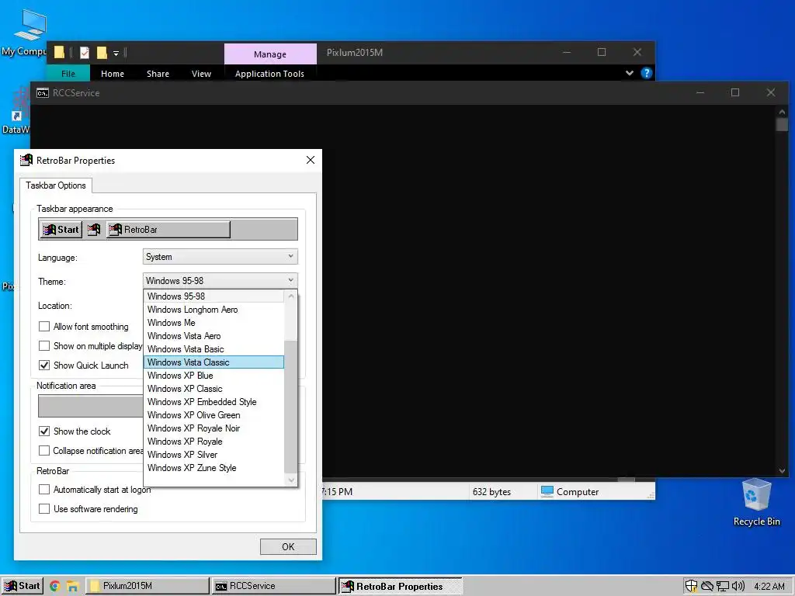
Task: Choose Windows Longhorn Aero theme
Action: [214, 309]
